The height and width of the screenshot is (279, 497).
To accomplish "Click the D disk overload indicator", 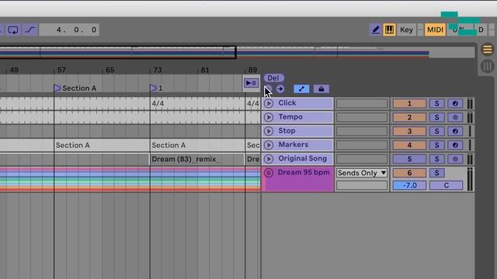I will 481,29.
